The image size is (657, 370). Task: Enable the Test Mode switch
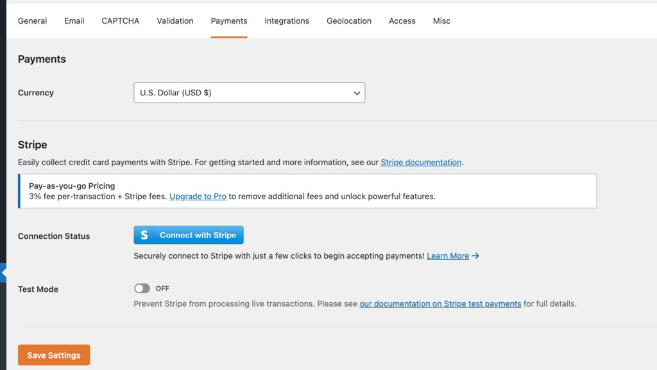click(x=142, y=288)
